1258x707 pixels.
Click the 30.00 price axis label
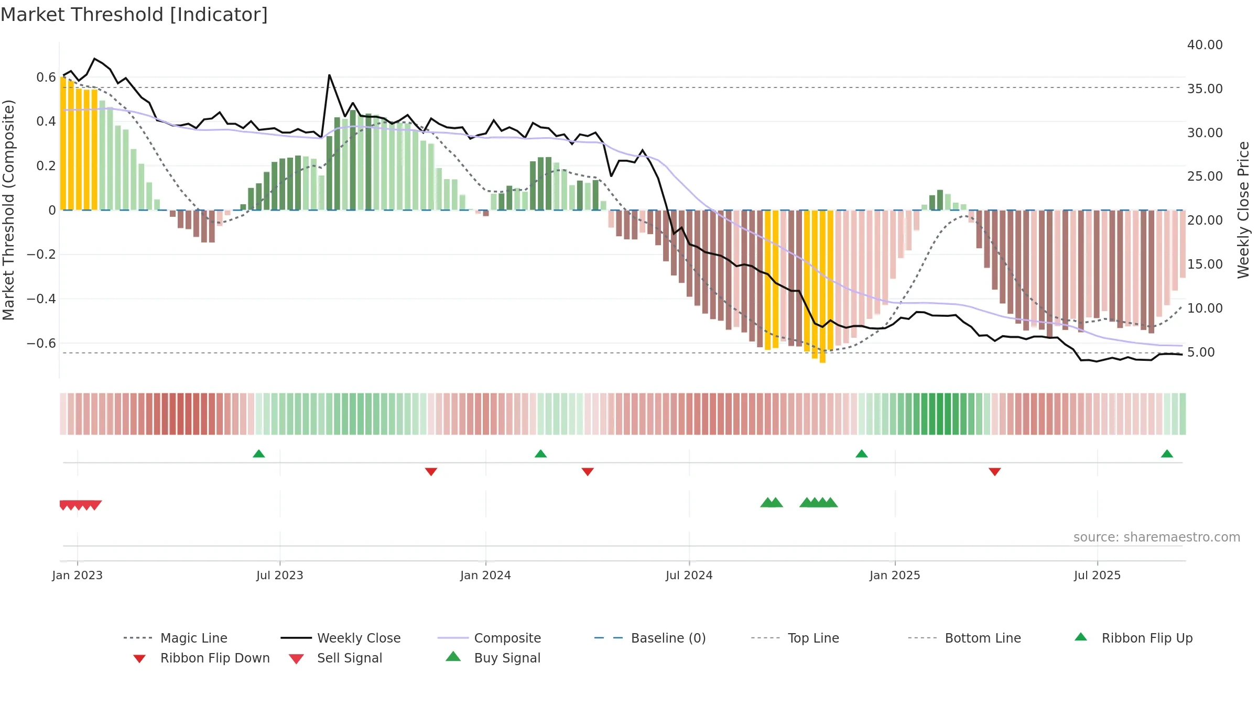(x=1205, y=133)
